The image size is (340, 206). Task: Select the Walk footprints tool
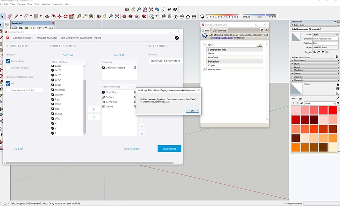point(175,9)
